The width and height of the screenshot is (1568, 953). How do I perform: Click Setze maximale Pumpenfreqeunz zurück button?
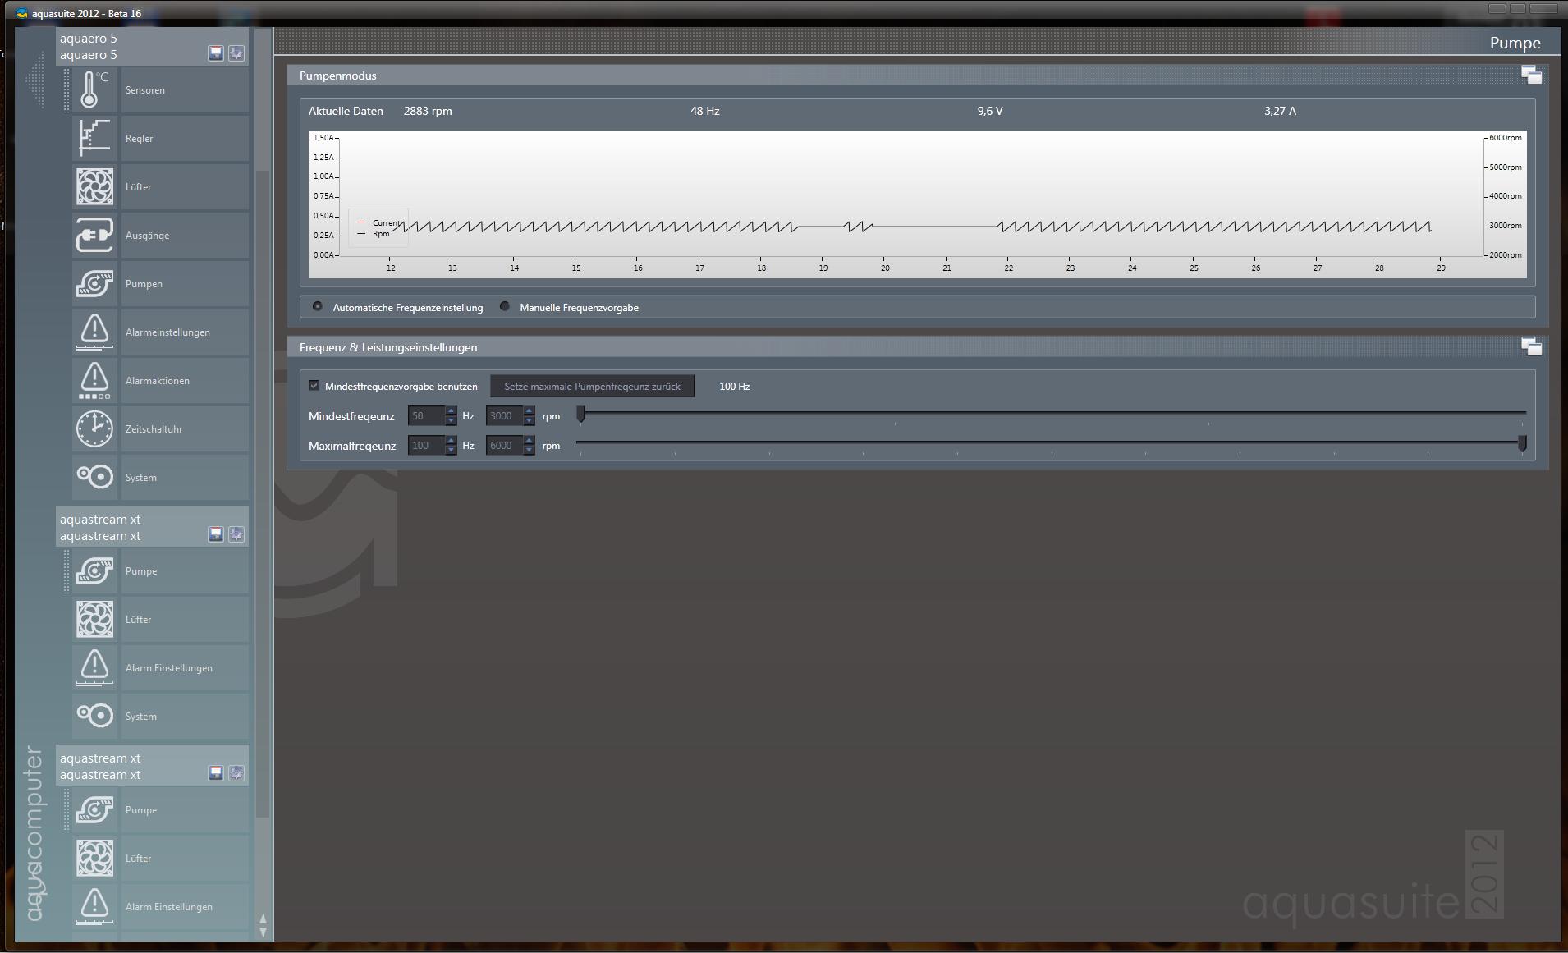592,387
